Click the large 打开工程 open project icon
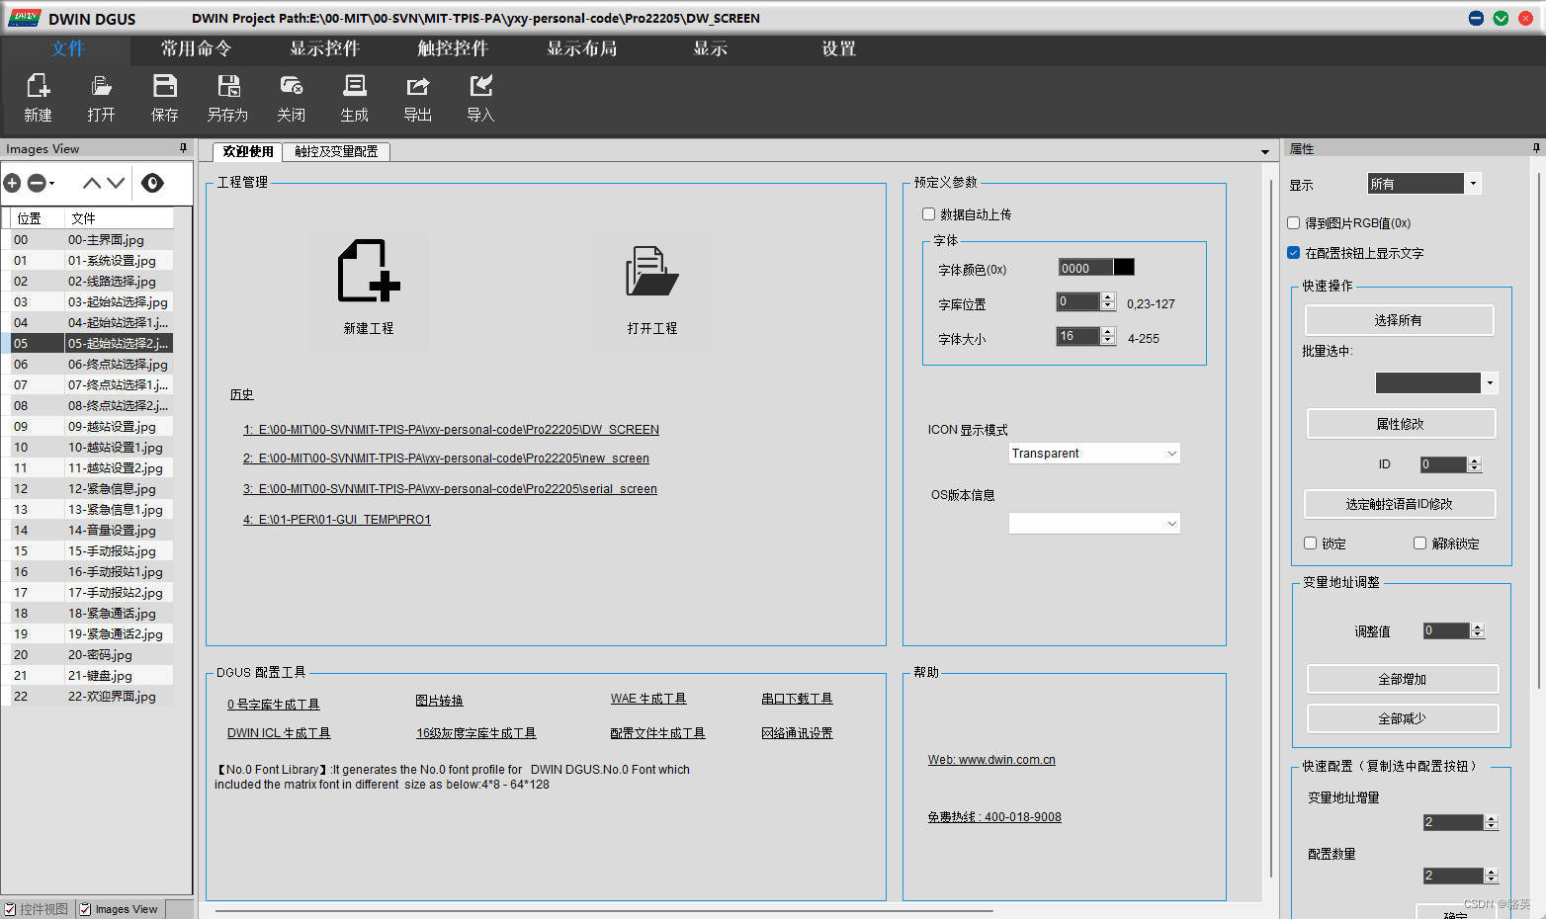This screenshot has width=1546, height=919. (652, 271)
